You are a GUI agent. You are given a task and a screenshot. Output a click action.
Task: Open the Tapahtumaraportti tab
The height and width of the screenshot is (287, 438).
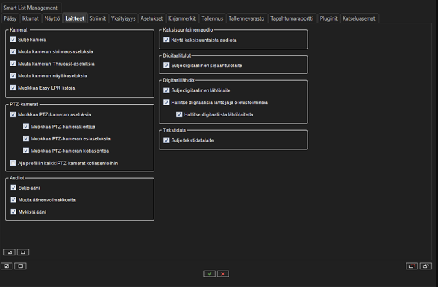pyautogui.click(x=292, y=18)
